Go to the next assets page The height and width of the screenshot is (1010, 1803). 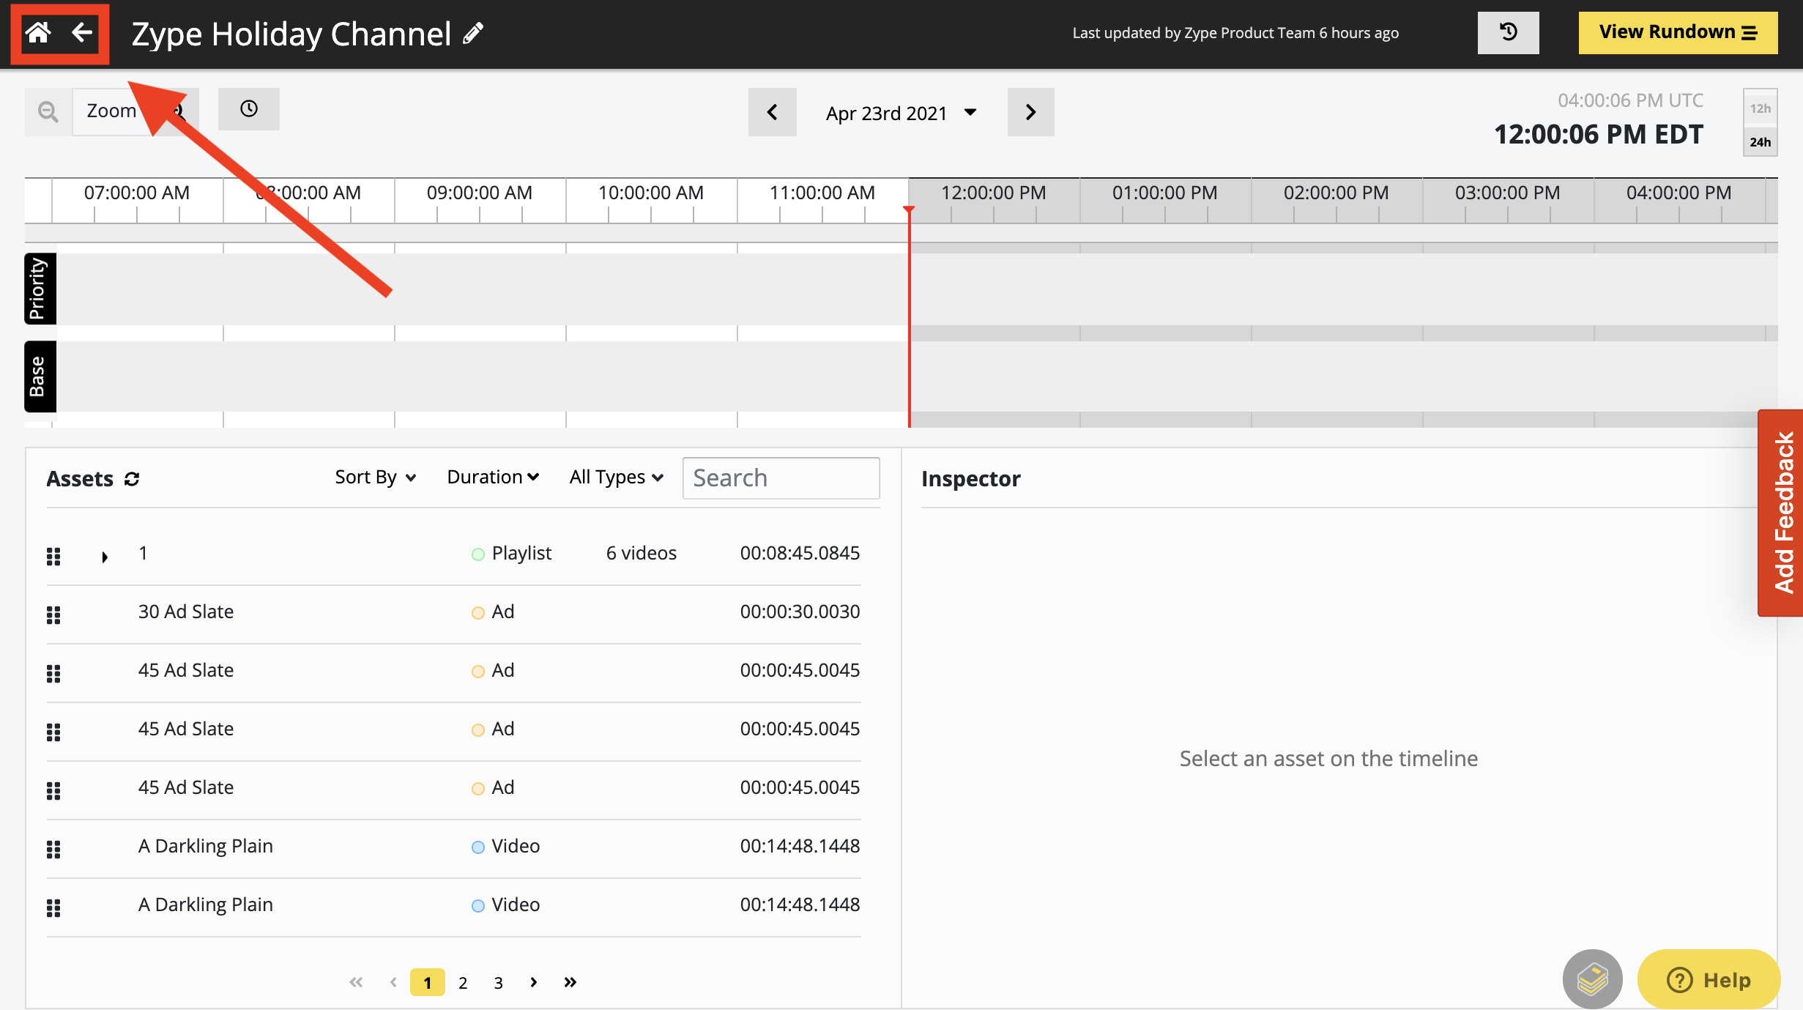(534, 982)
